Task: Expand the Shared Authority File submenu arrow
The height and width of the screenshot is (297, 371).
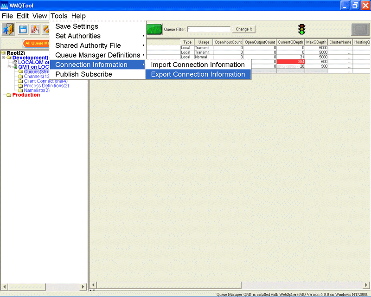Action: (143, 45)
